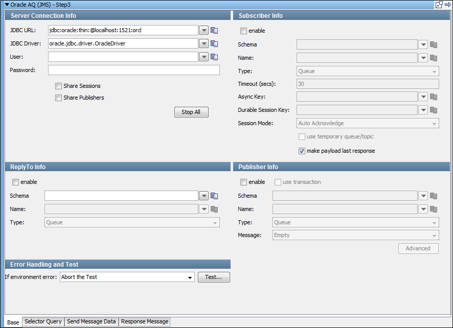Image resolution: width=453 pixels, height=328 pixels.
Task: Click the parameterize icon beside JDBC URL
Action: click(214, 30)
